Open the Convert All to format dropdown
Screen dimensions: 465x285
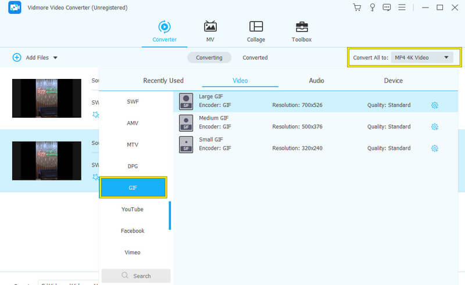click(x=422, y=57)
